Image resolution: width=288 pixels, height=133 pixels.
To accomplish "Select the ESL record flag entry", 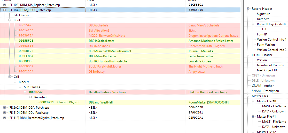I will click(x=264, y=29).
